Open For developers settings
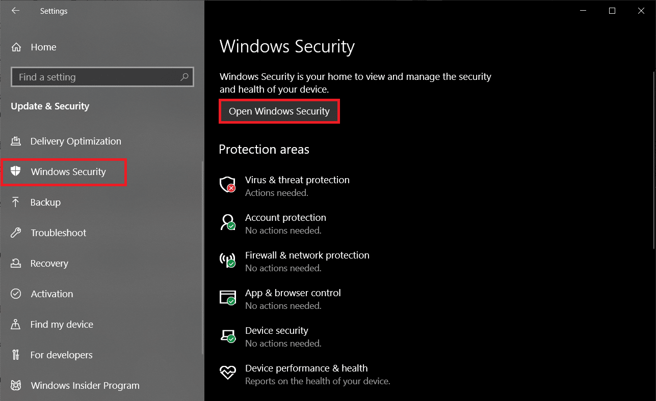Viewport: 656px width, 401px height. [x=61, y=355]
